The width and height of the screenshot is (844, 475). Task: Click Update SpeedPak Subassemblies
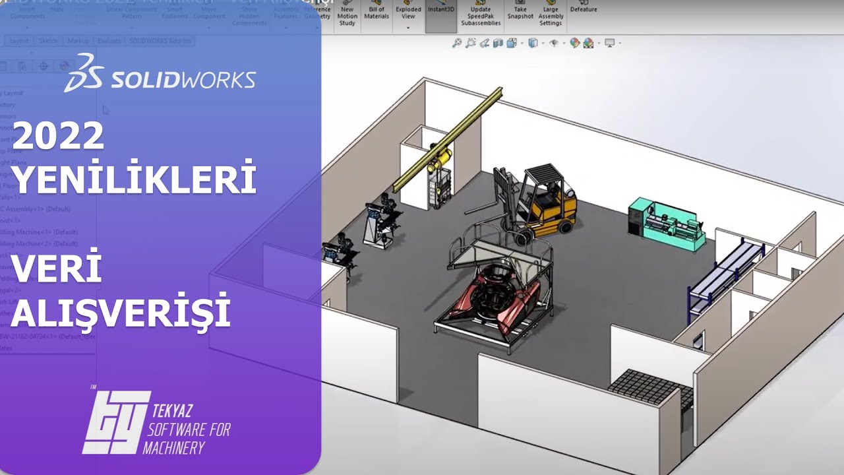pos(481,13)
